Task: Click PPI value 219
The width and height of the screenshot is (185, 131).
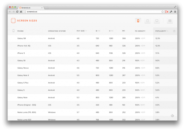Action: [124, 60]
